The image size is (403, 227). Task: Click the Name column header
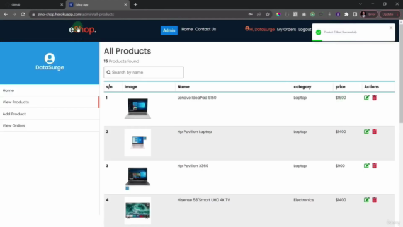click(x=183, y=87)
